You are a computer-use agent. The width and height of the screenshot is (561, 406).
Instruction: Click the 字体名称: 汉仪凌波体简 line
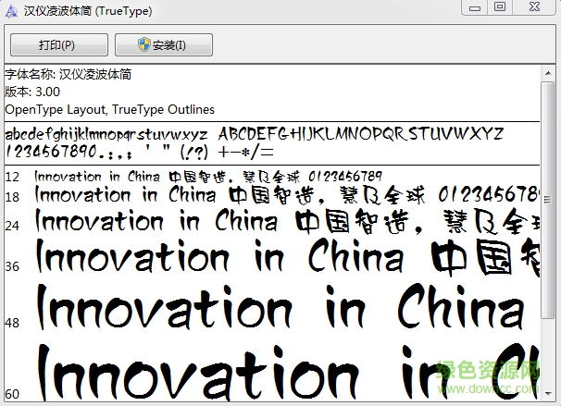point(68,74)
